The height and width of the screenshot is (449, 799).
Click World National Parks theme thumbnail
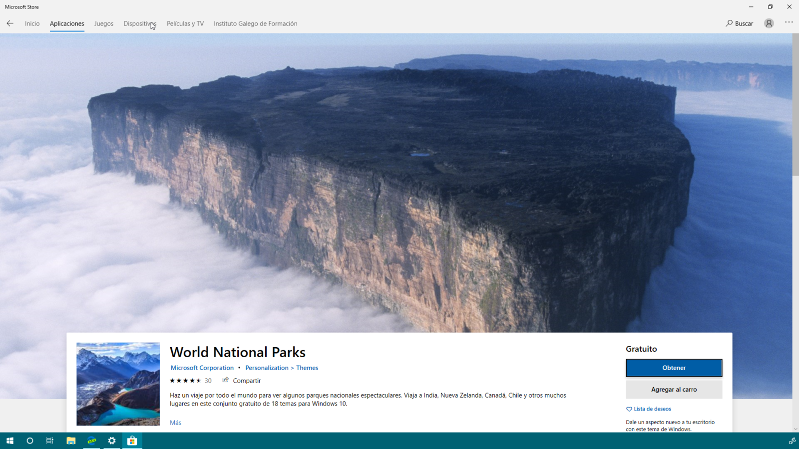click(x=118, y=384)
